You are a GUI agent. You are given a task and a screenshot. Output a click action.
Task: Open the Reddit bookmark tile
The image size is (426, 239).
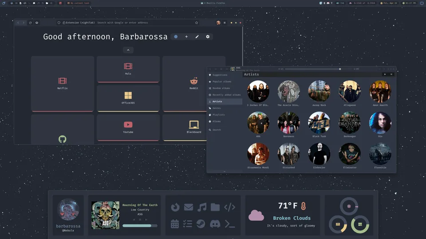[x=194, y=84]
